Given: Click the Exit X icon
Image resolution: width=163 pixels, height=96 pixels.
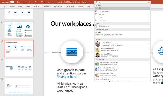Looking at the screenshot, I should [96, 8].
